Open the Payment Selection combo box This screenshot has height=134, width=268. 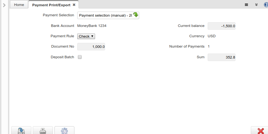click(105, 15)
